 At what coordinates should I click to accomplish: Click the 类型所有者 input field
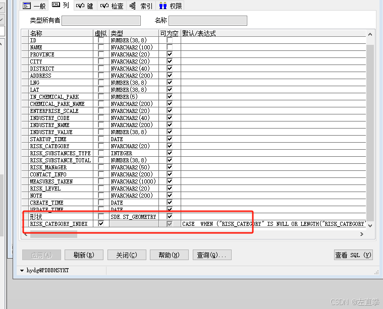(101, 21)
